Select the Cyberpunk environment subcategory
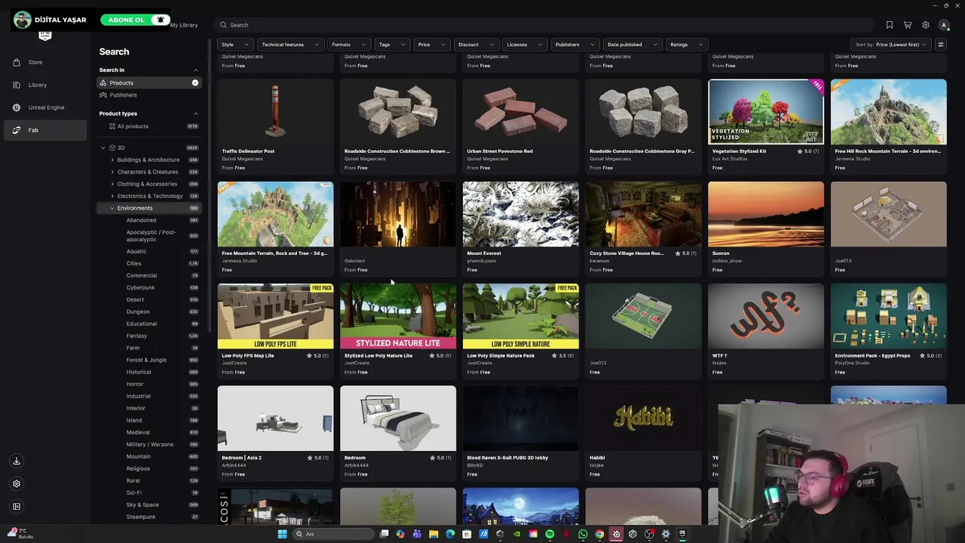Viewport: 965px width, 543px height. pos(140,287)
